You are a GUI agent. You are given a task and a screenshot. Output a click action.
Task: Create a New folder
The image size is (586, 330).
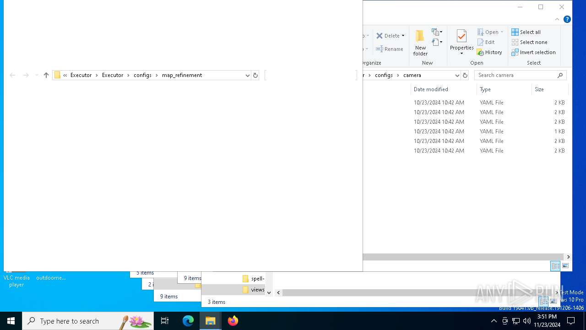tap(420, 43)
